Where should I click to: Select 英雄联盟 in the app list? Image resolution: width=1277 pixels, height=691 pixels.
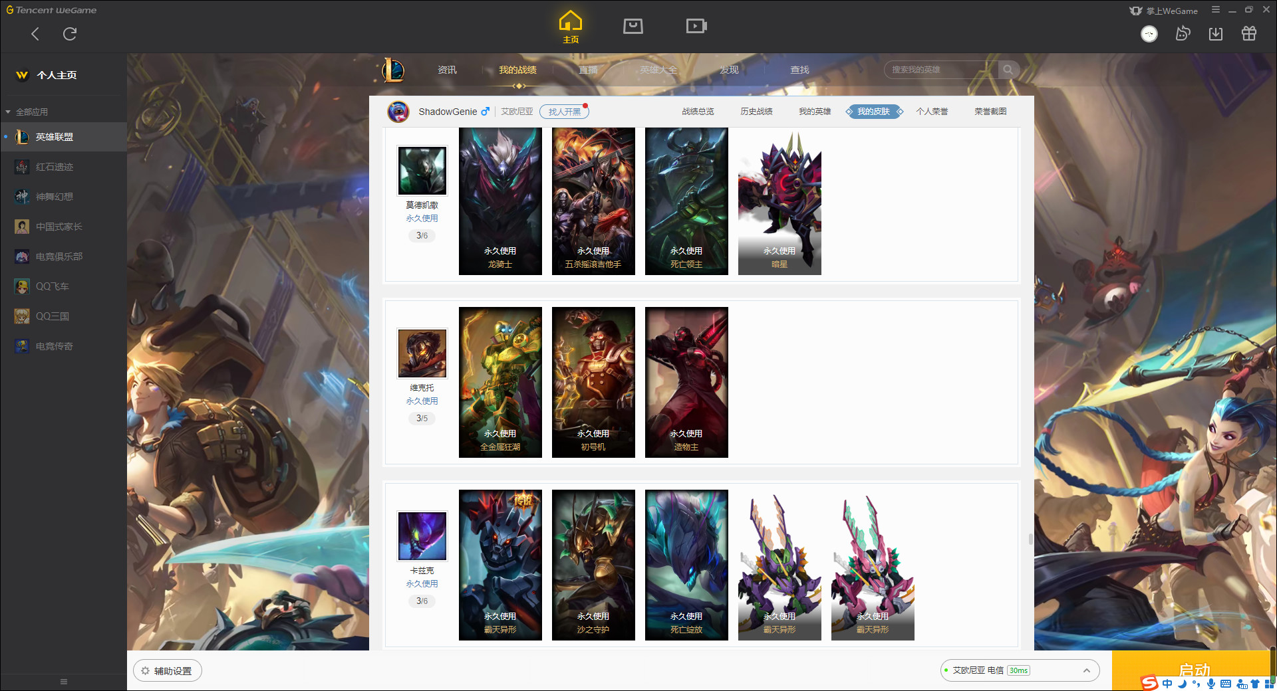click(63, 137)
